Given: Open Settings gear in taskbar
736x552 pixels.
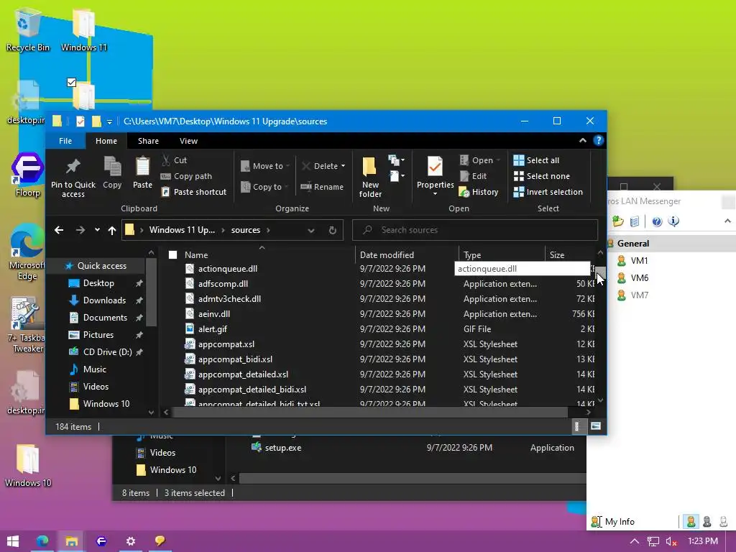Looking at the screenshot, I should tap(131, 541).
